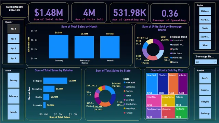Viewport: 219px width, 123px height.
Task: Select the Qtr 3 quarter slicer
Action: pyautogui.click(x=13, y=49)
